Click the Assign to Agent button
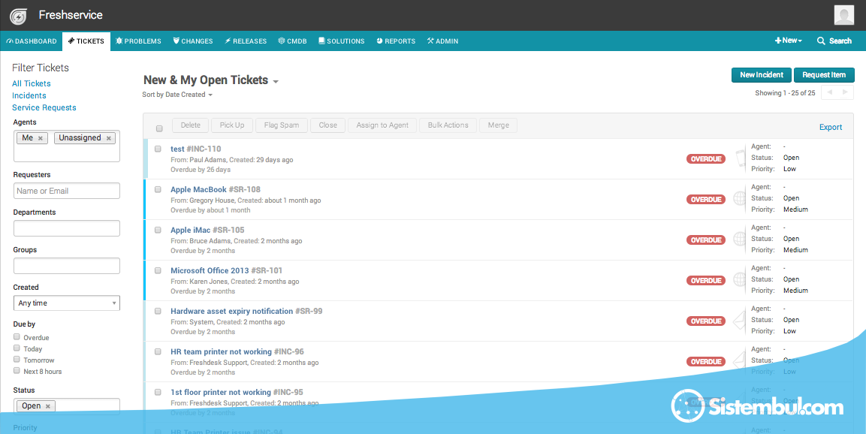866x434 pixels. 382,125
